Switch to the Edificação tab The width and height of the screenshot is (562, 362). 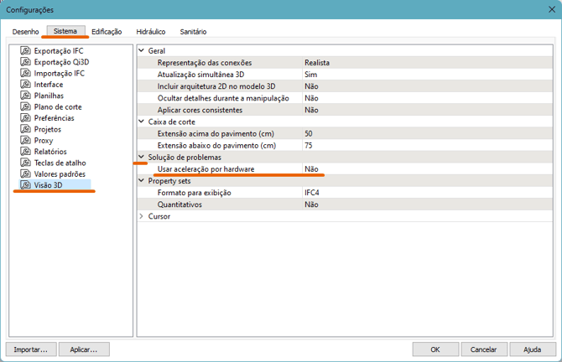tap(107, 32)
